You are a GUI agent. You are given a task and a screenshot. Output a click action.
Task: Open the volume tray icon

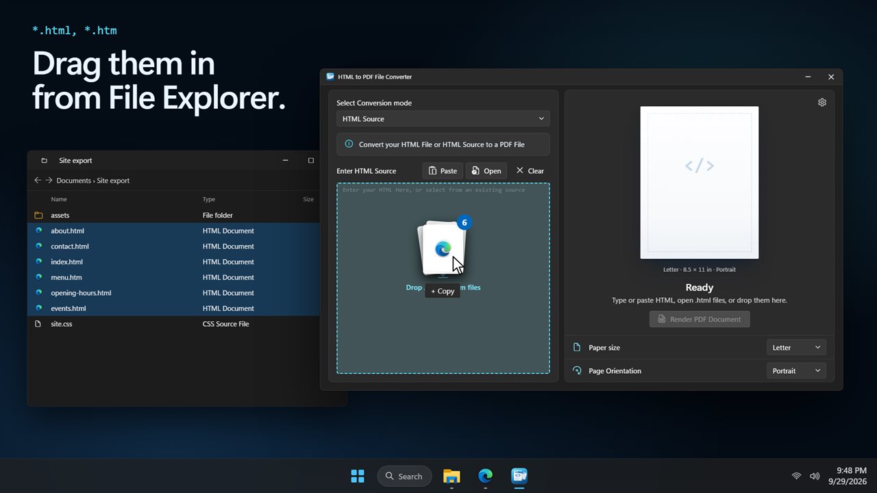point(815,476)
